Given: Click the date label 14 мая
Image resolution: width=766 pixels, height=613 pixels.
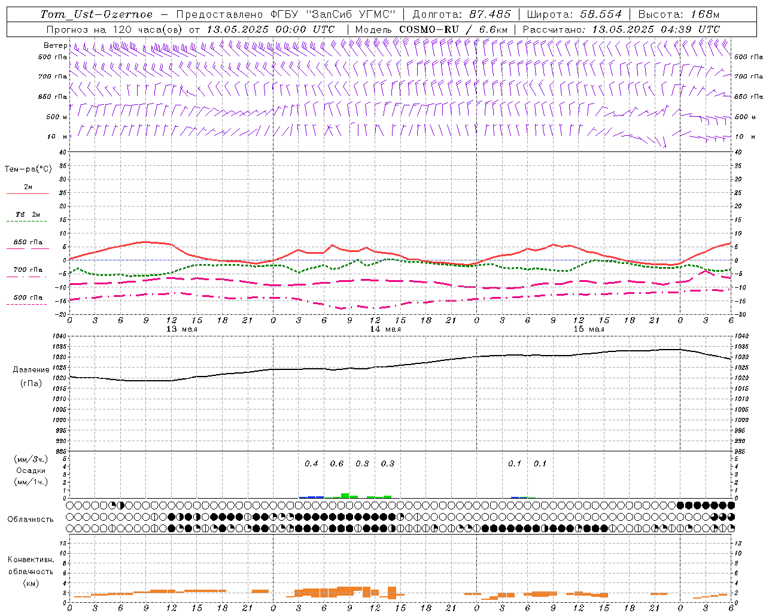Looking at the screenshot, I should tap(385, 329).
